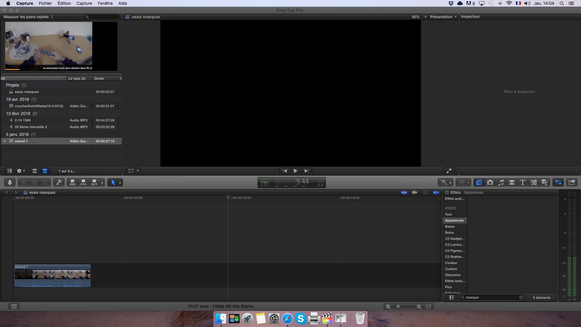The width and height of the screenshot is (581, 327).
Task: Open Masquer les plans rejetés filter popup
Action: tap(28, 17)
